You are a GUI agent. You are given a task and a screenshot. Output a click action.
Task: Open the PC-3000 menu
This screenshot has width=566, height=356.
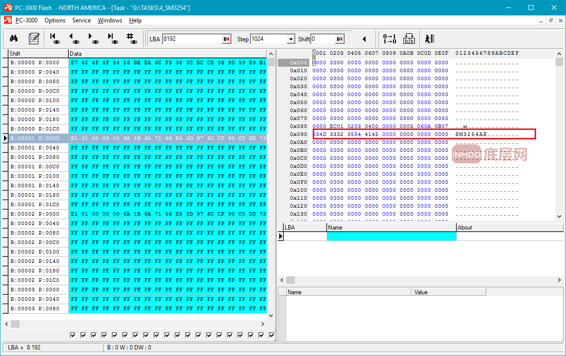tap(26, 20)
